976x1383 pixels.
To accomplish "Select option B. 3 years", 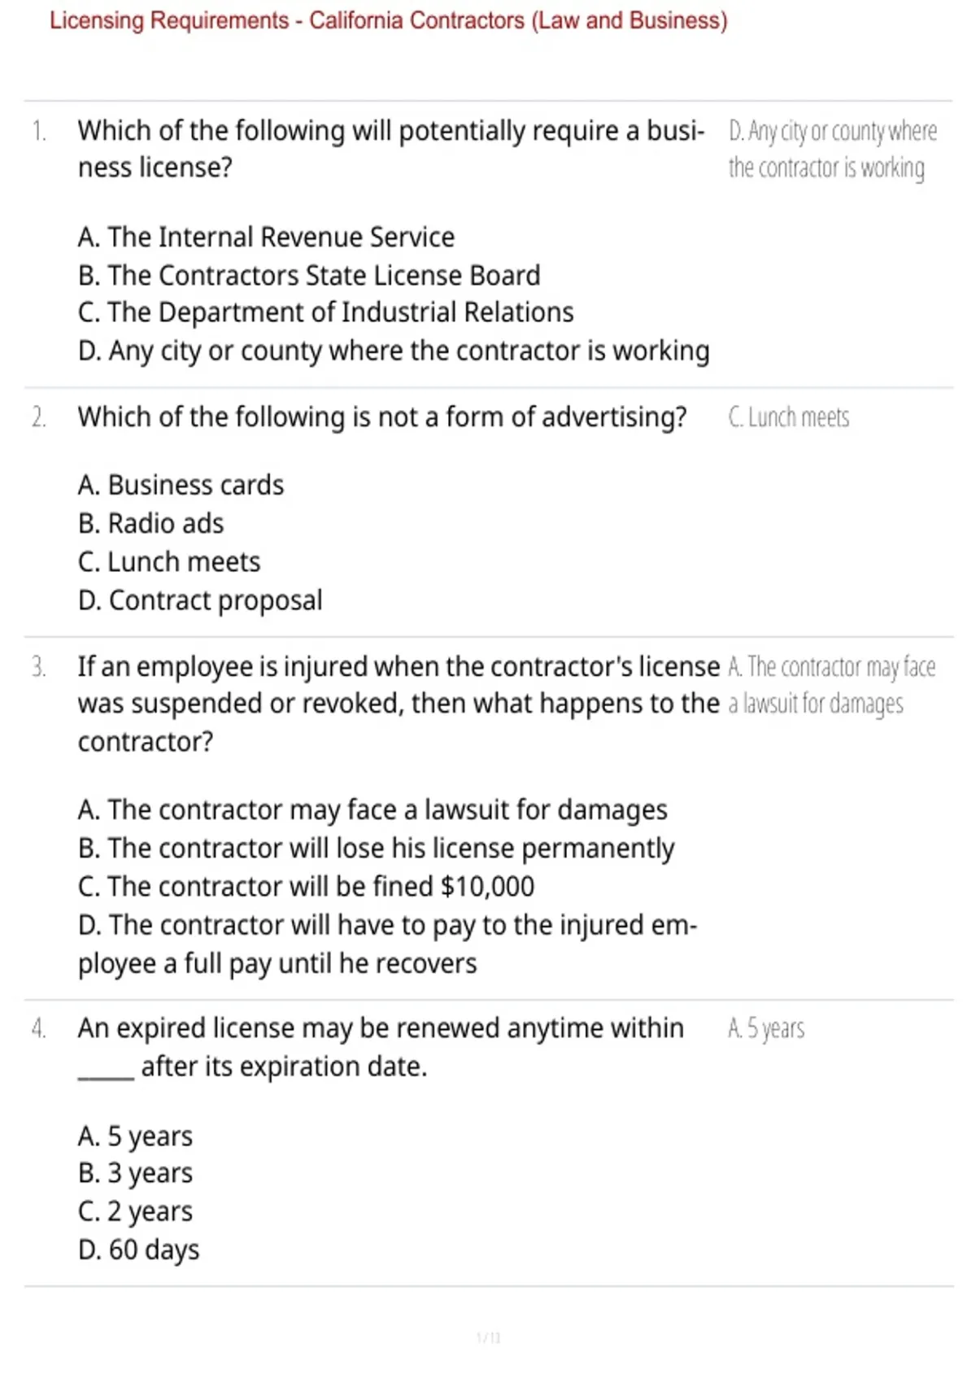I will 135,1174.
